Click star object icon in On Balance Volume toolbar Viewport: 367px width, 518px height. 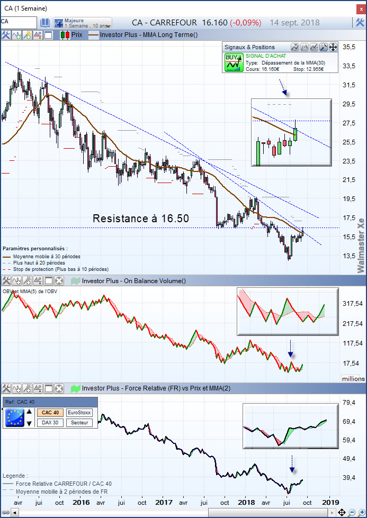tap(27, 281)
